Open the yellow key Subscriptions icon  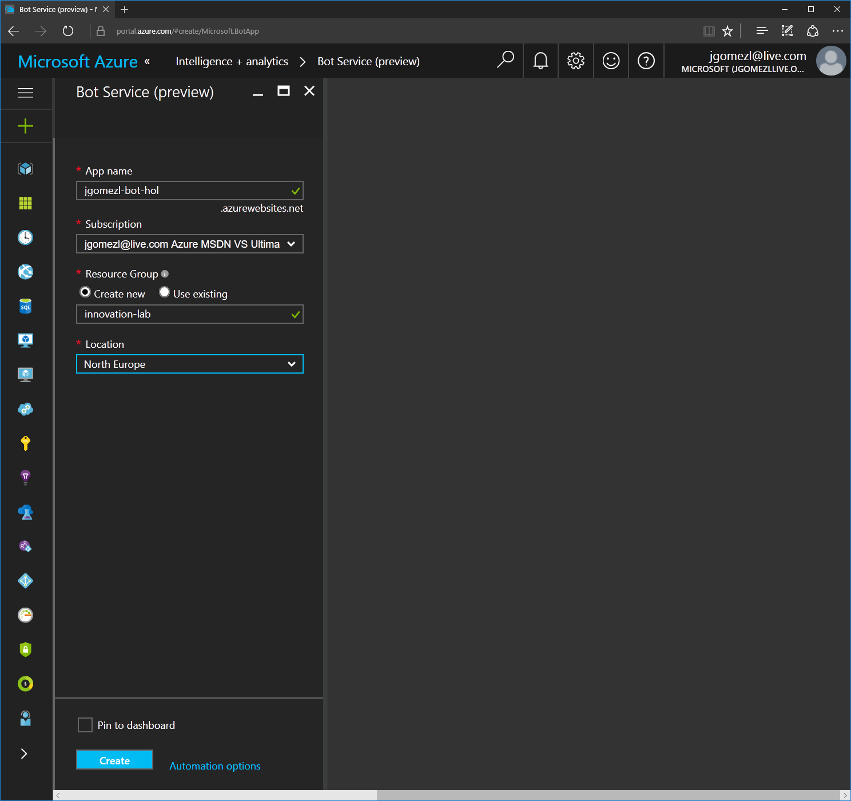[x=26, y=443]
